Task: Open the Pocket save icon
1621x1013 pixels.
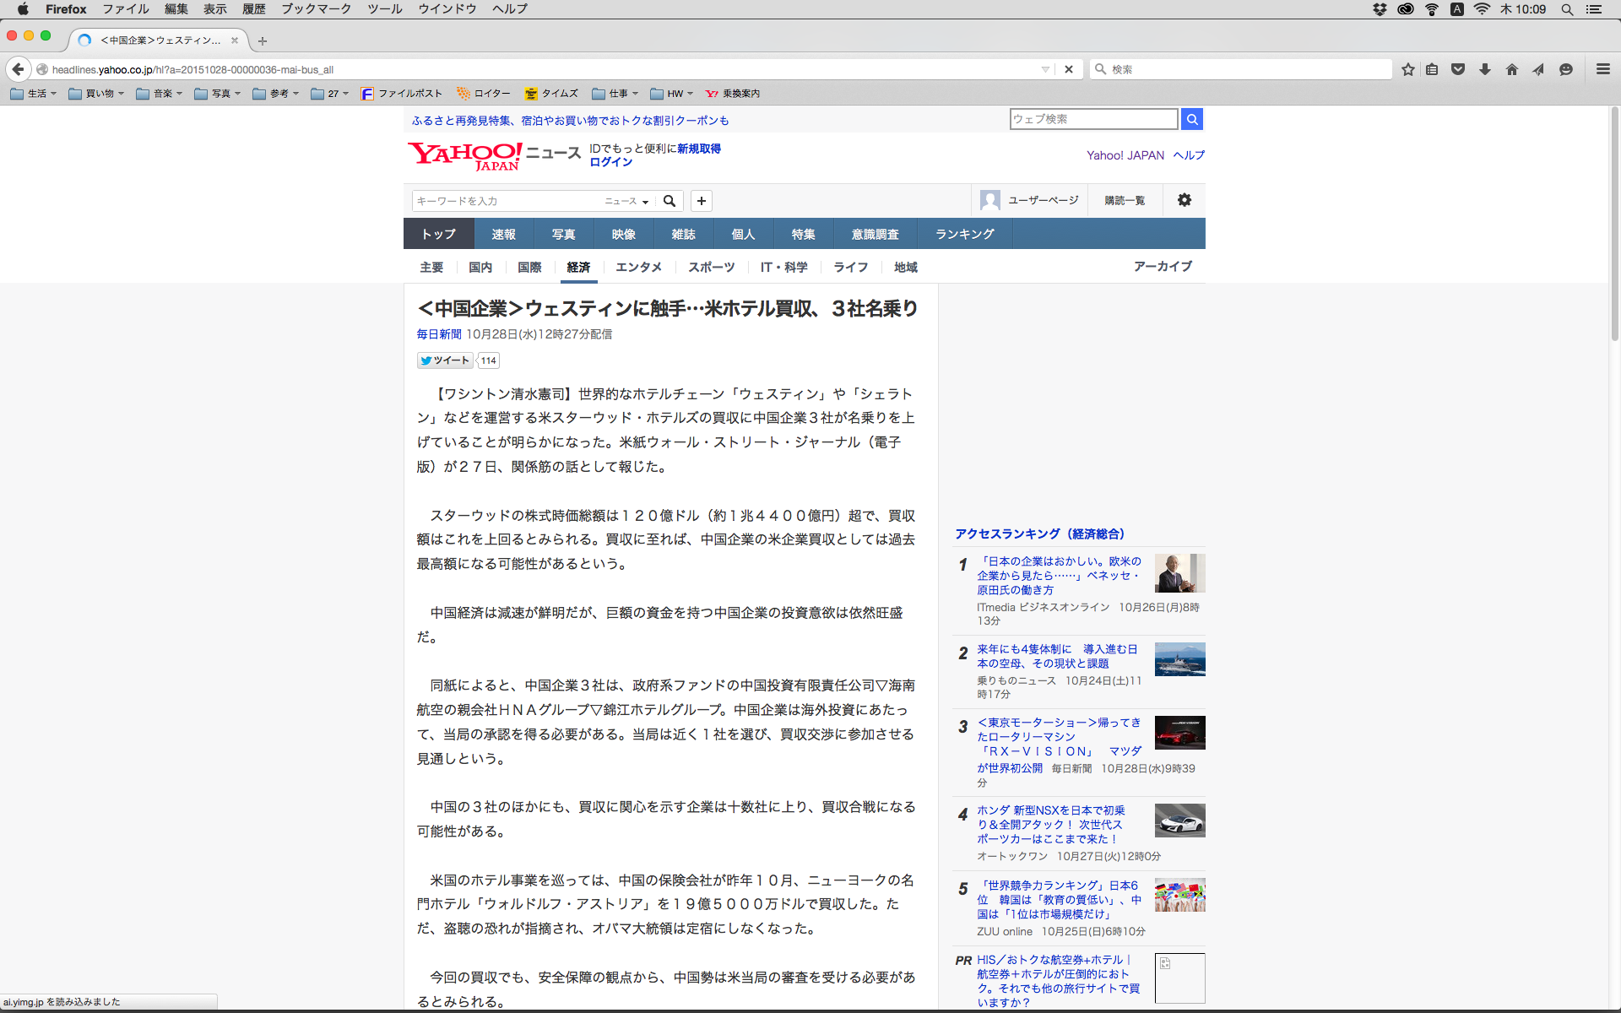Action: pyautogui.click(x=1458, y=69)
